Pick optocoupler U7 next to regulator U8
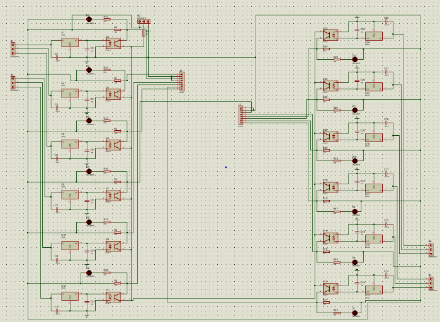This screenshot has width=440, height=322. pos(113,196)
